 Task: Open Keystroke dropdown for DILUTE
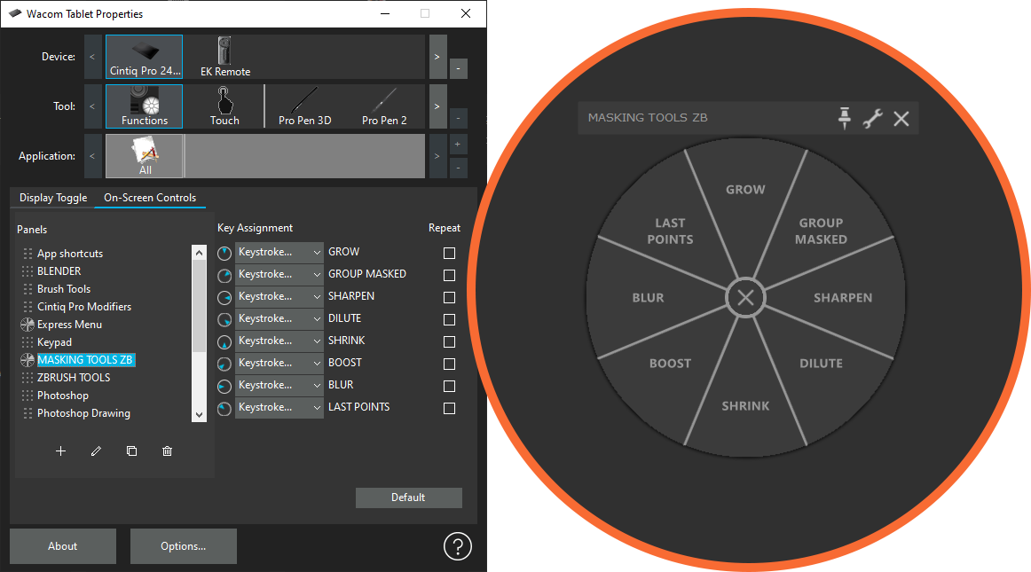(x=279, y=319)
